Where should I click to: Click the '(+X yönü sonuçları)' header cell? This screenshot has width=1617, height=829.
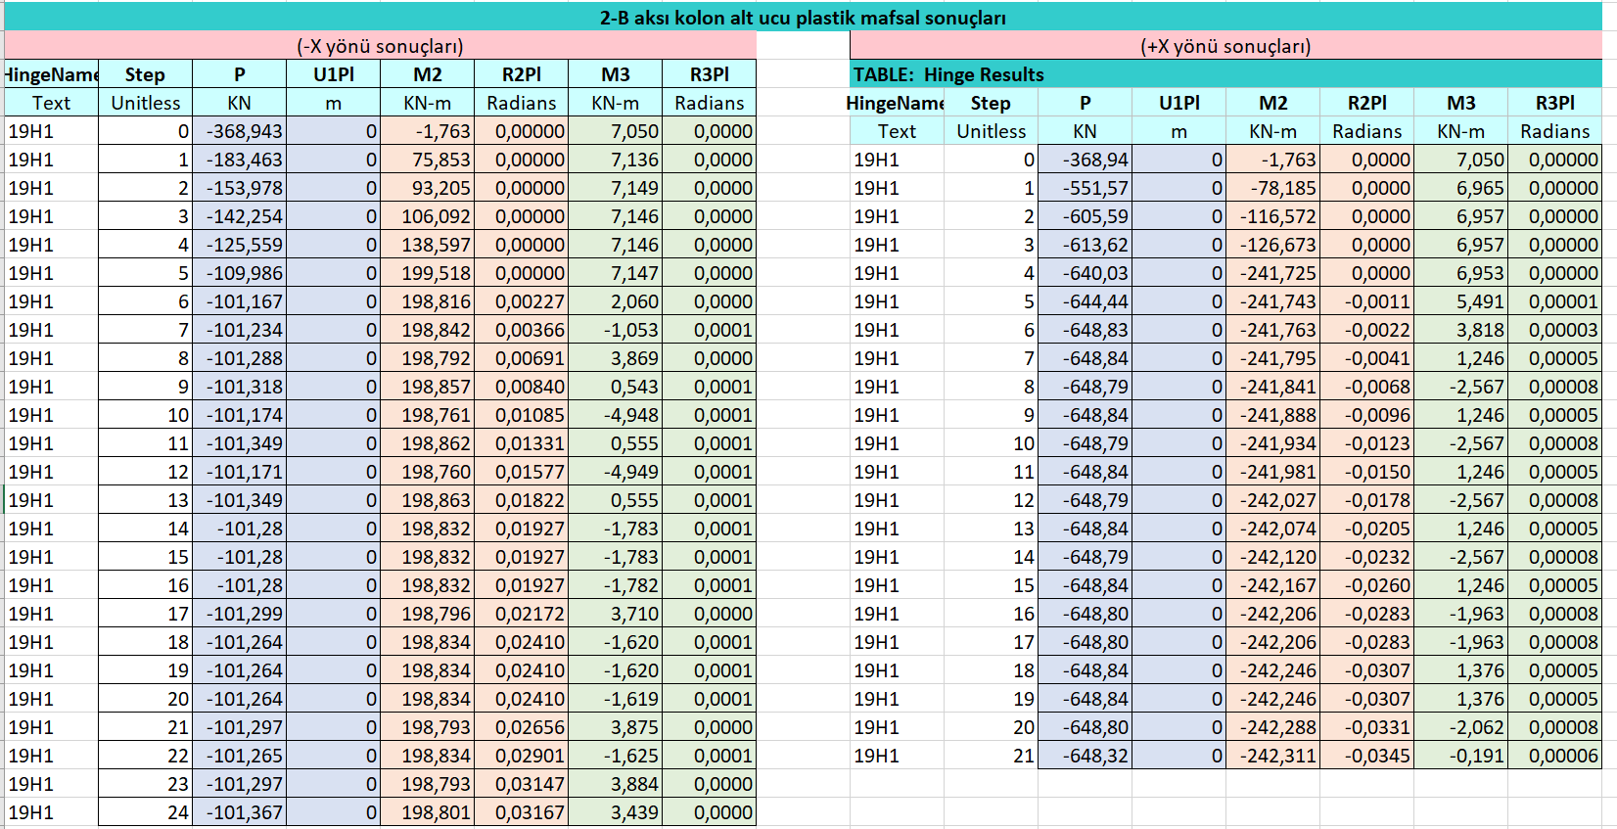(1225, 46)
